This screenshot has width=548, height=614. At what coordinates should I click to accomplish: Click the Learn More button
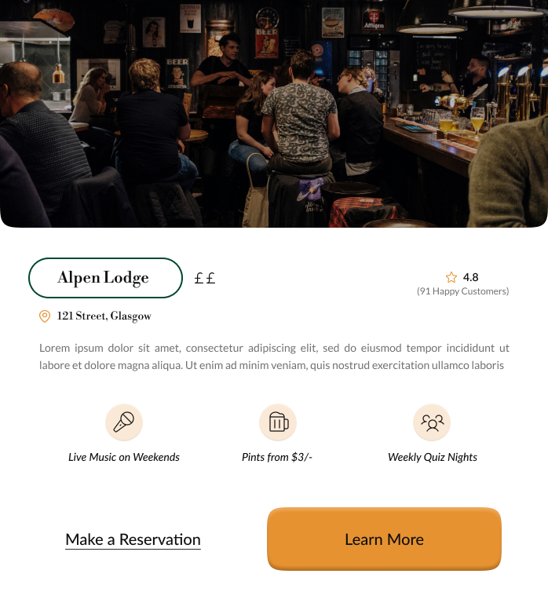[x=384, y=539]
